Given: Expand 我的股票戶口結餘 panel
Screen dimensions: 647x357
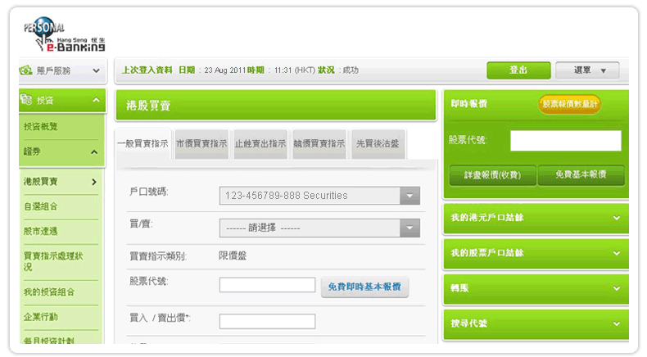Looking at the screenshot, I should [615, 253].
